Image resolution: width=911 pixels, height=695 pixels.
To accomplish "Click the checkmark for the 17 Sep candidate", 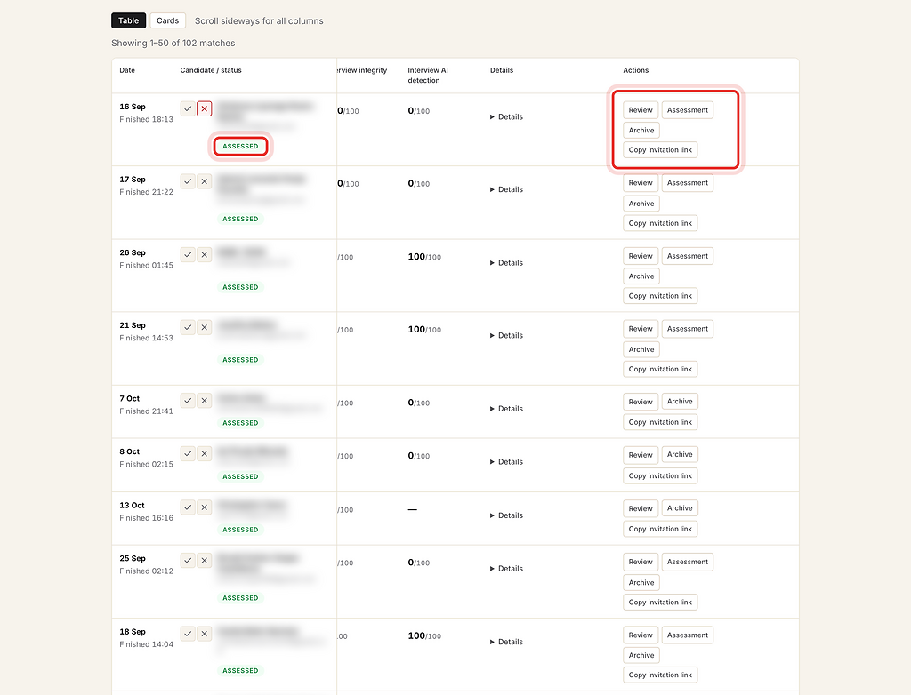I will (x=188, y=181).
